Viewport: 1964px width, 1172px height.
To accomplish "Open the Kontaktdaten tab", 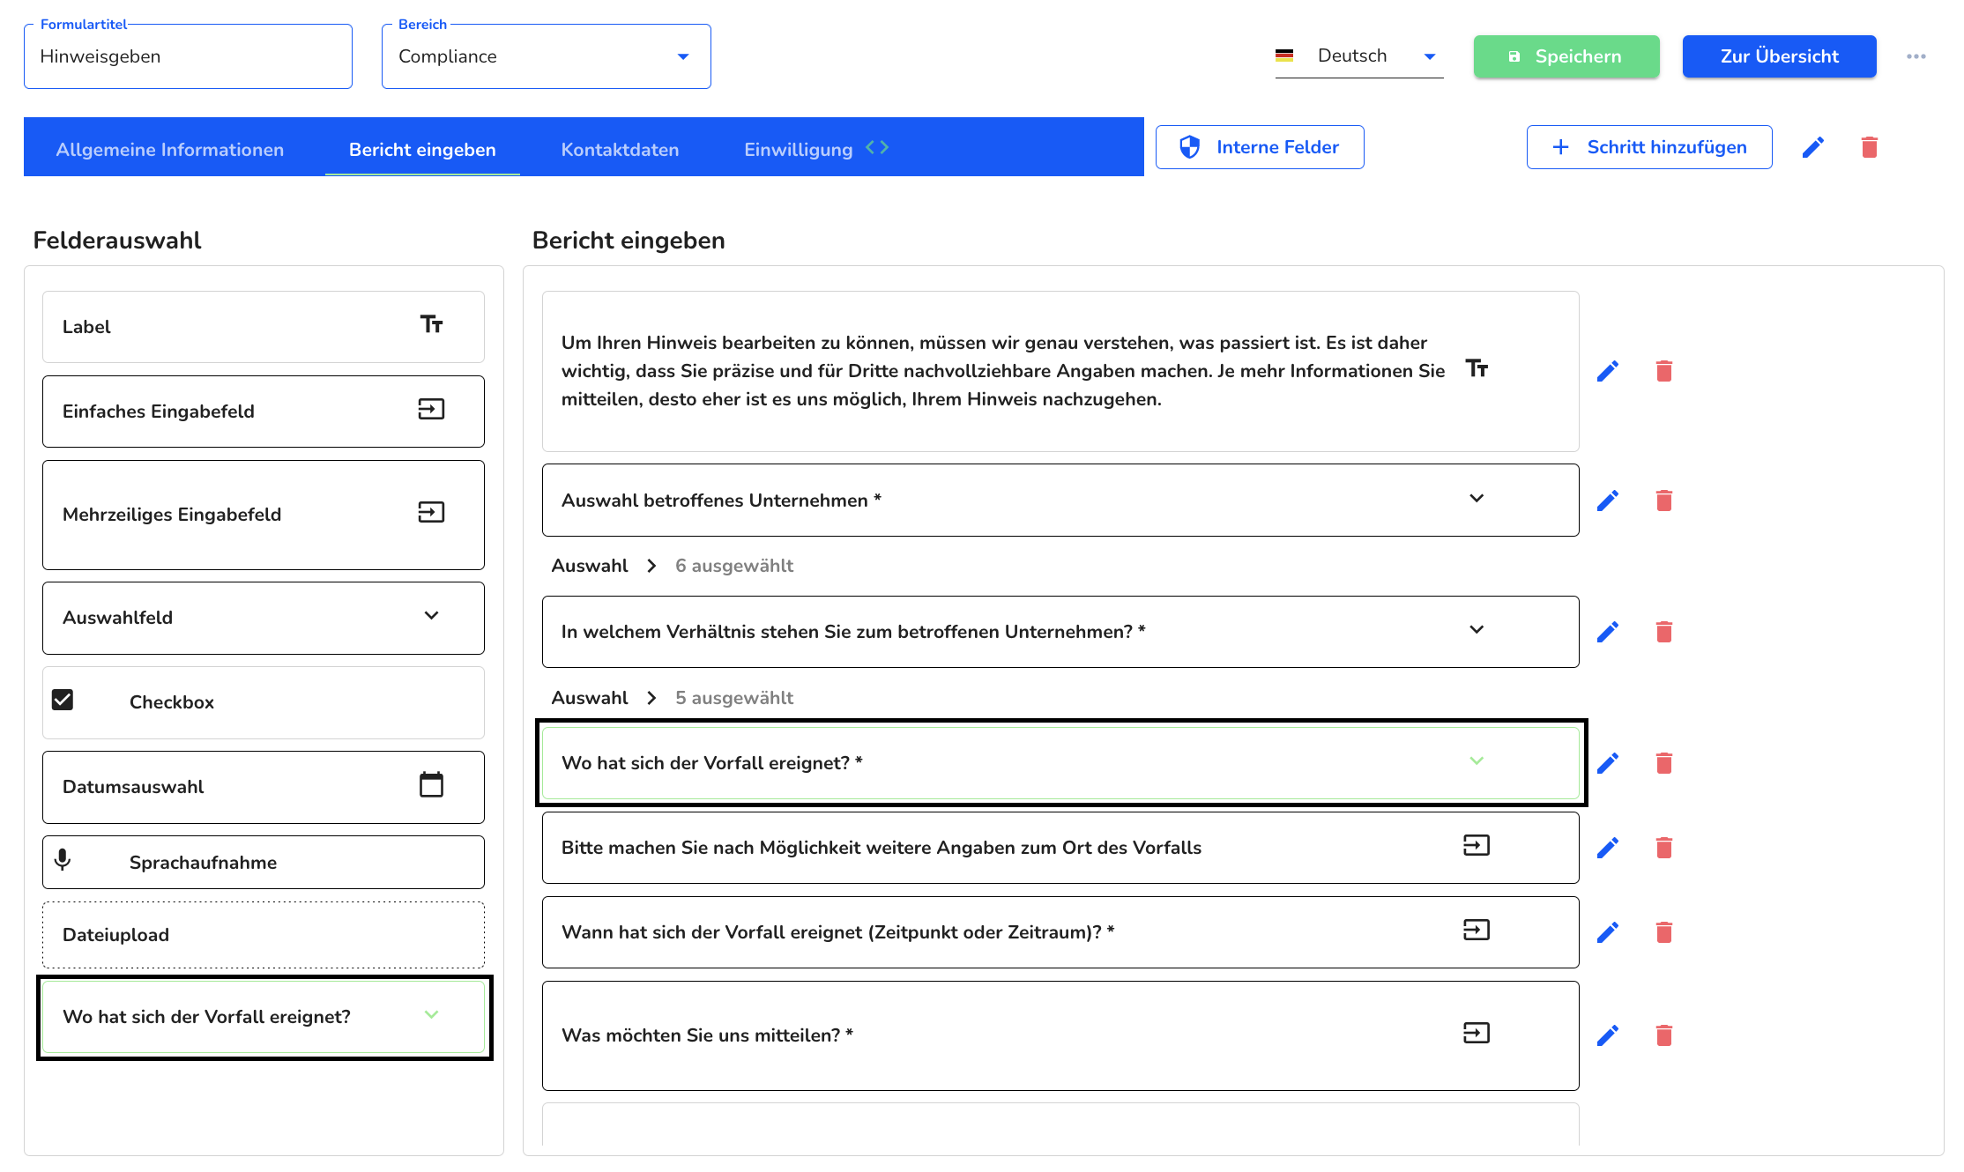I will [620, 150].
